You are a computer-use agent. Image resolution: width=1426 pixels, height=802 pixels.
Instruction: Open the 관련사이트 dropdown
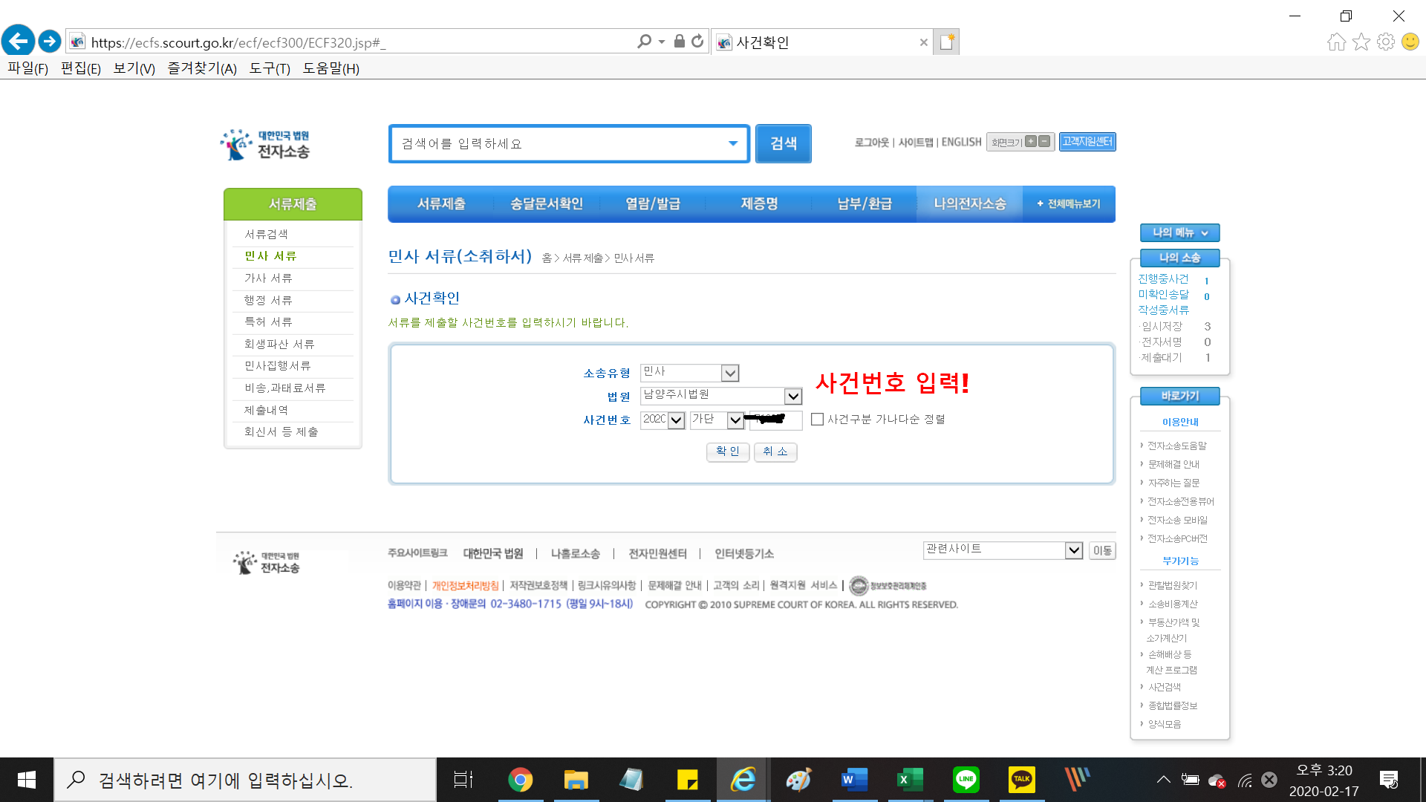[x=1073, y=550]
